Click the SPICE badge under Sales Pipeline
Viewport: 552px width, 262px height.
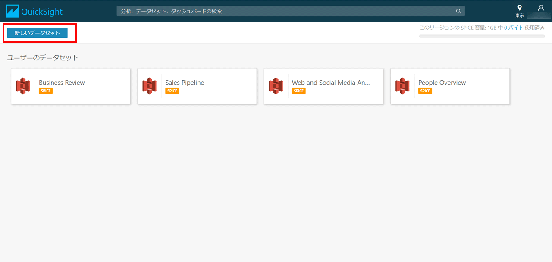tap(172, 91)
